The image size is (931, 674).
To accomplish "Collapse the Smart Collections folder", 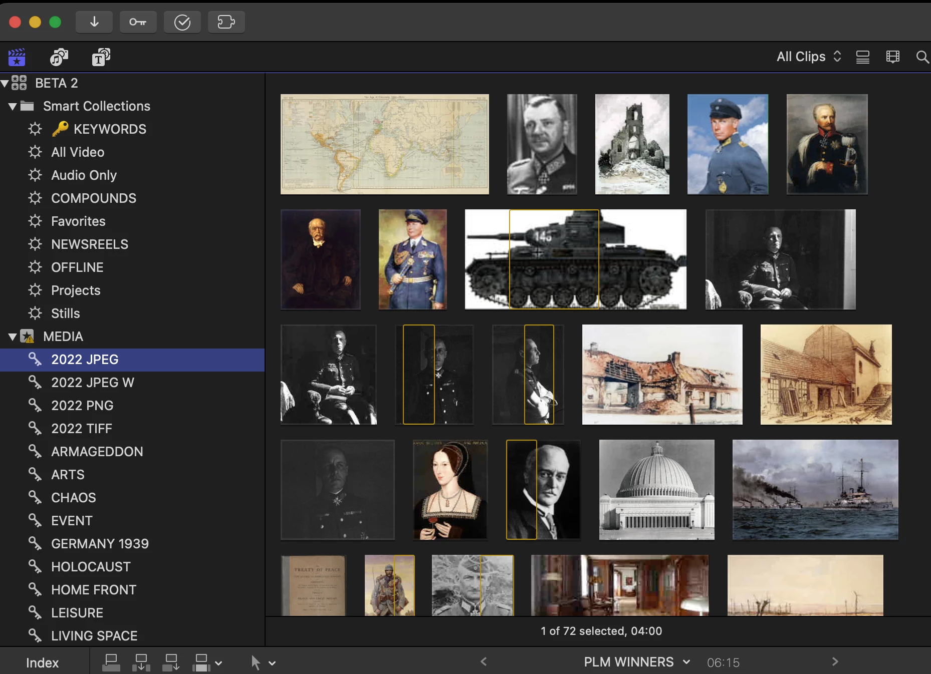I will [x=13, y=106].
